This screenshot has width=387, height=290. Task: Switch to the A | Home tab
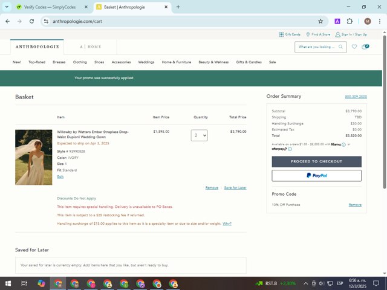90,47
